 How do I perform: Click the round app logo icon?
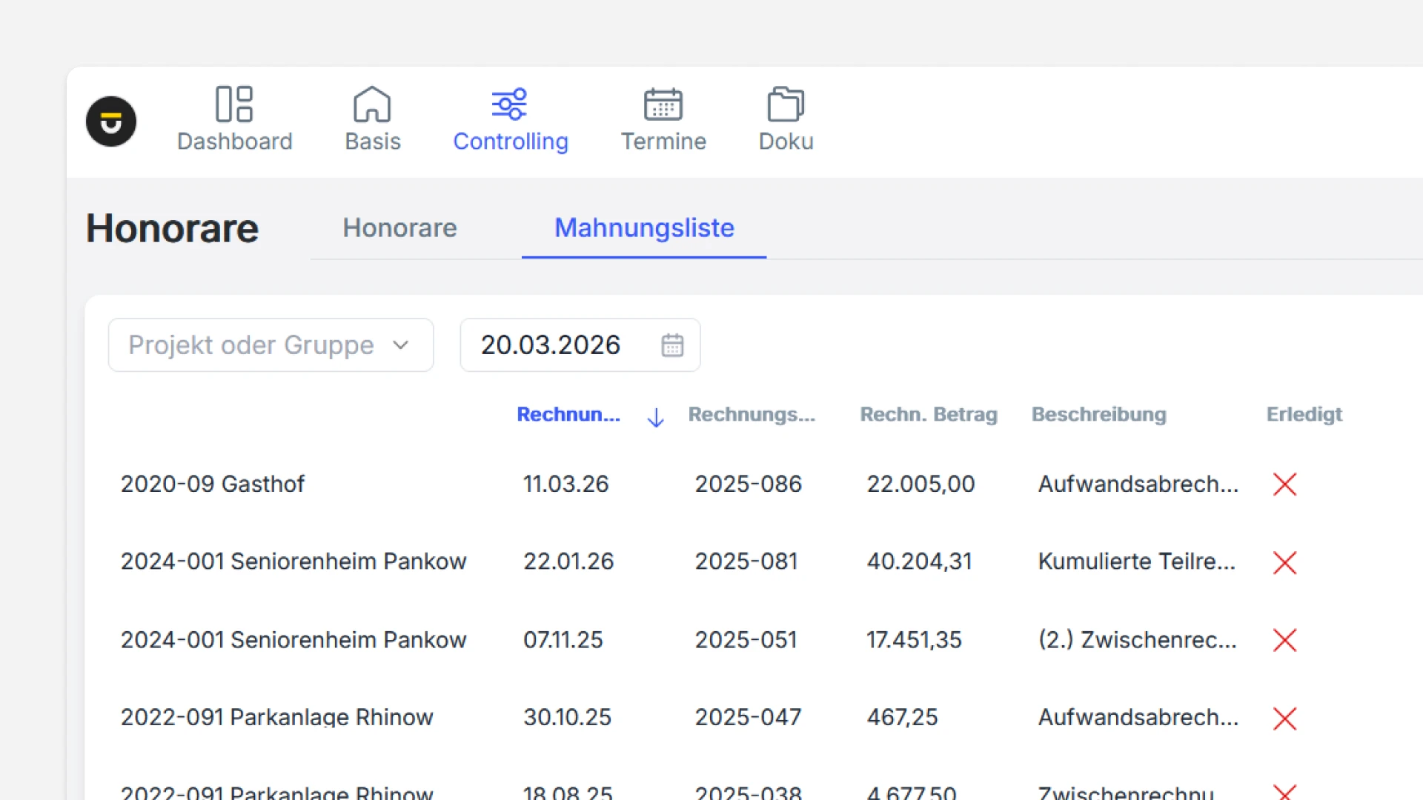click(x=111, y=121)
